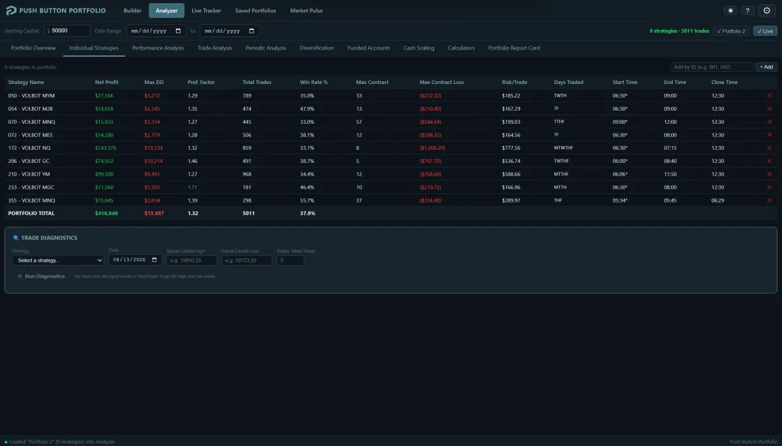Open the Calculators subtab

461,48
